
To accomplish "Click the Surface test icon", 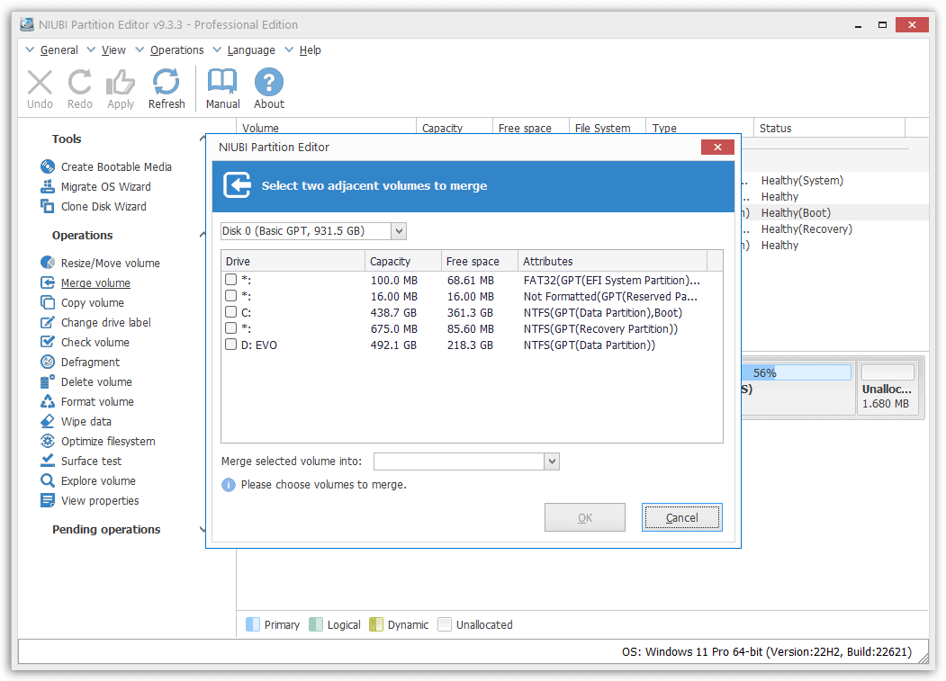I will [48, 461].
